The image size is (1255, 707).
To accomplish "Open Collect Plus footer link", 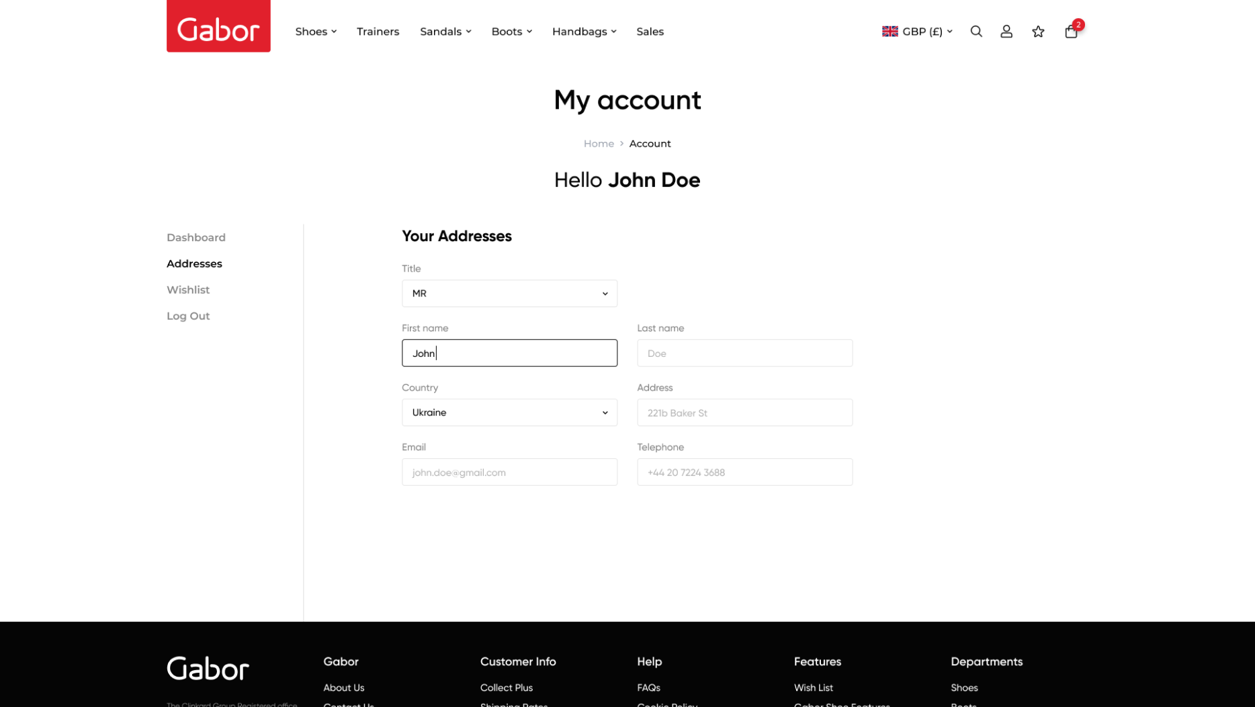I will pos(506,688).
